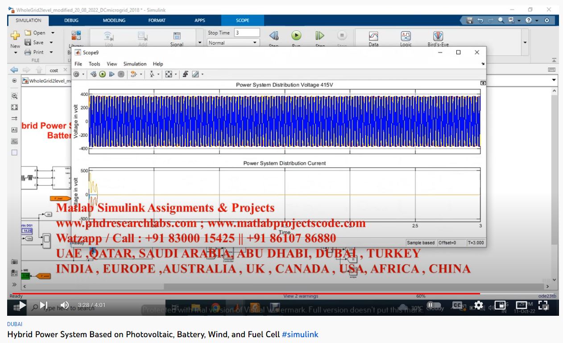Click the Scope9 configuration gear icon
The image size is (563, 343).
77,74
